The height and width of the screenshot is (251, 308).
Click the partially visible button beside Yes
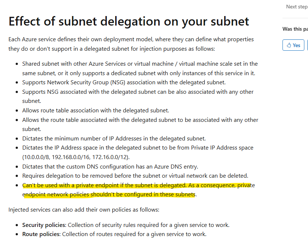(307, 45)
